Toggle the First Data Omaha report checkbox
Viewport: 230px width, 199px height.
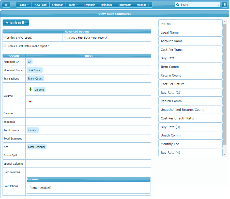tap(5, 45)
